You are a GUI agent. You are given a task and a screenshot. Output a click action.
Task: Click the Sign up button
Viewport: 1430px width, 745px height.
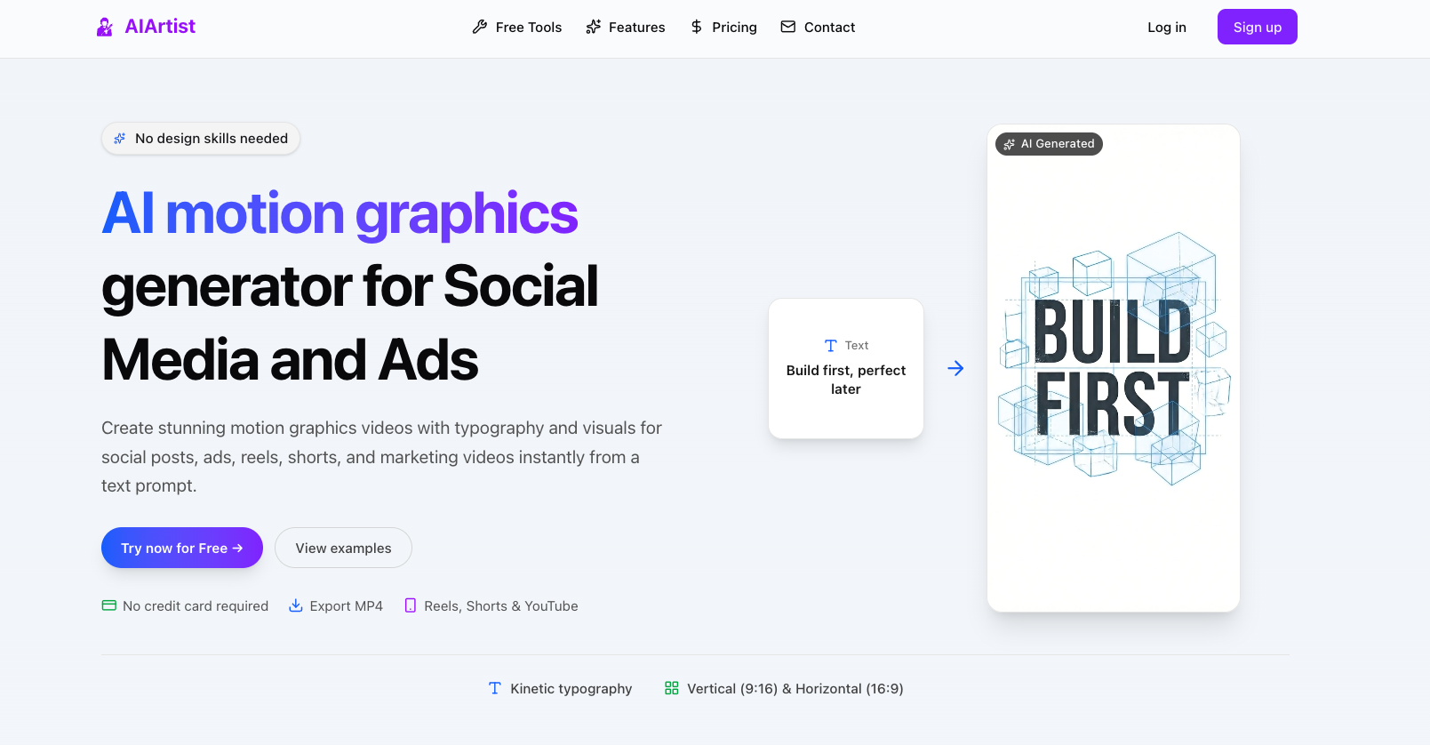pyautogui.click(x=1258, y=27)
